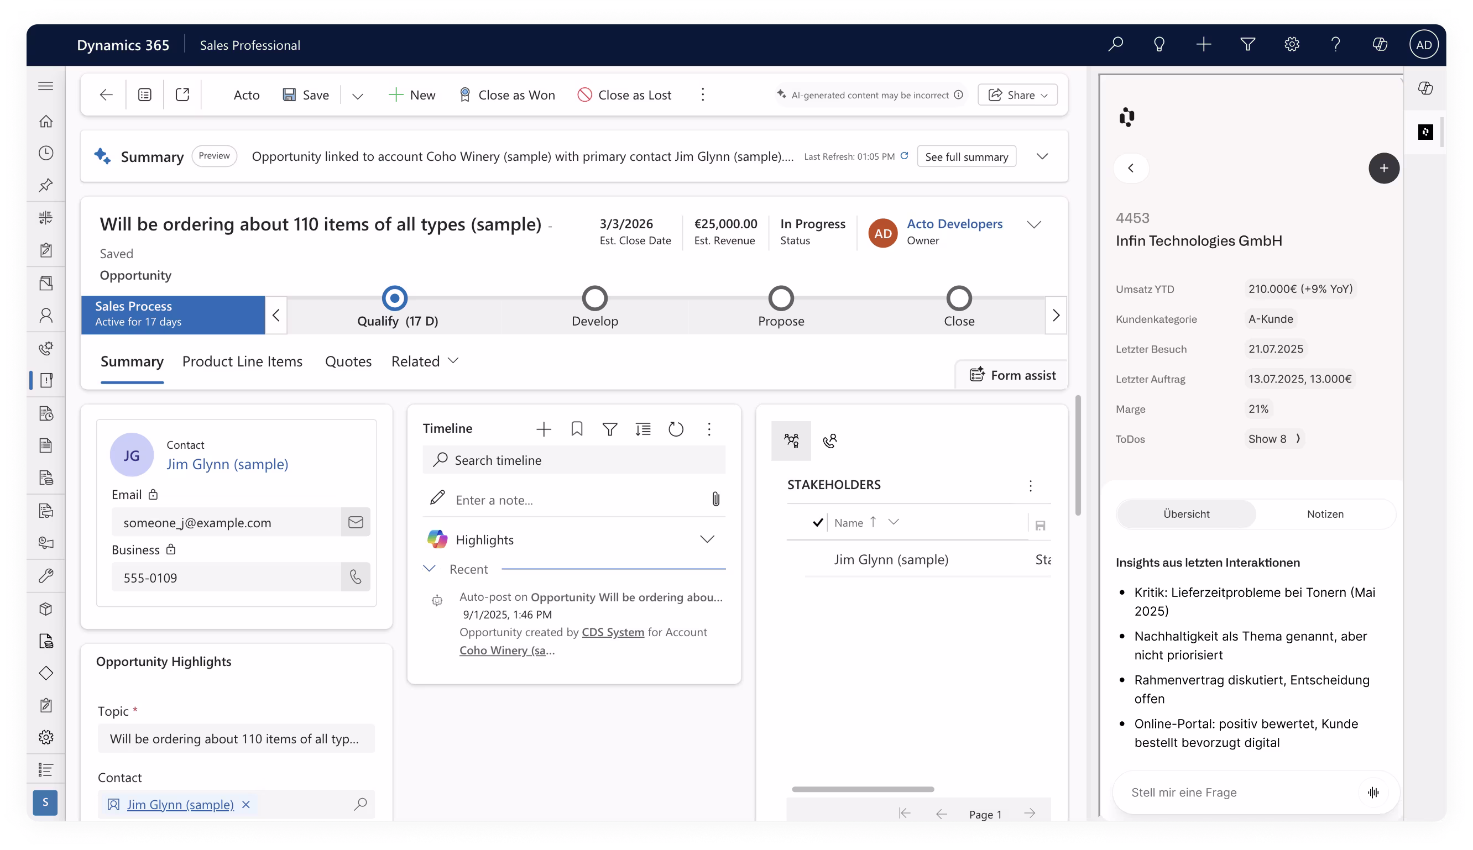
Task: Go back with the arrow button
Action: (x=106, y=95)
